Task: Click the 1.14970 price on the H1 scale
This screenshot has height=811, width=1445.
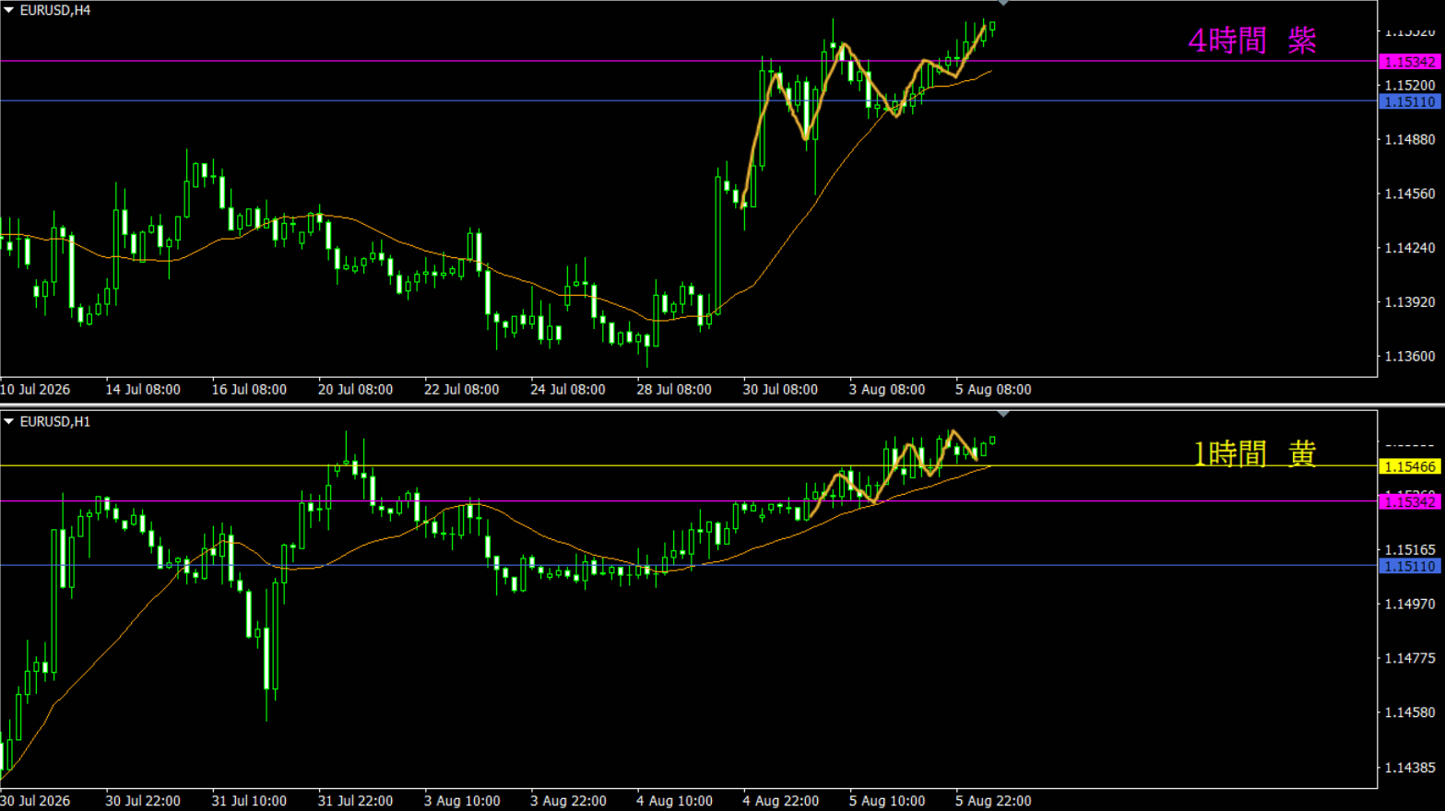Action: (x=1410, y=604)
